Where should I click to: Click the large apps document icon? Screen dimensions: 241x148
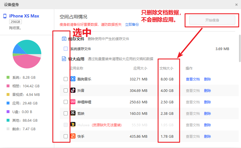pyautogui.click(x=64, y=59)
